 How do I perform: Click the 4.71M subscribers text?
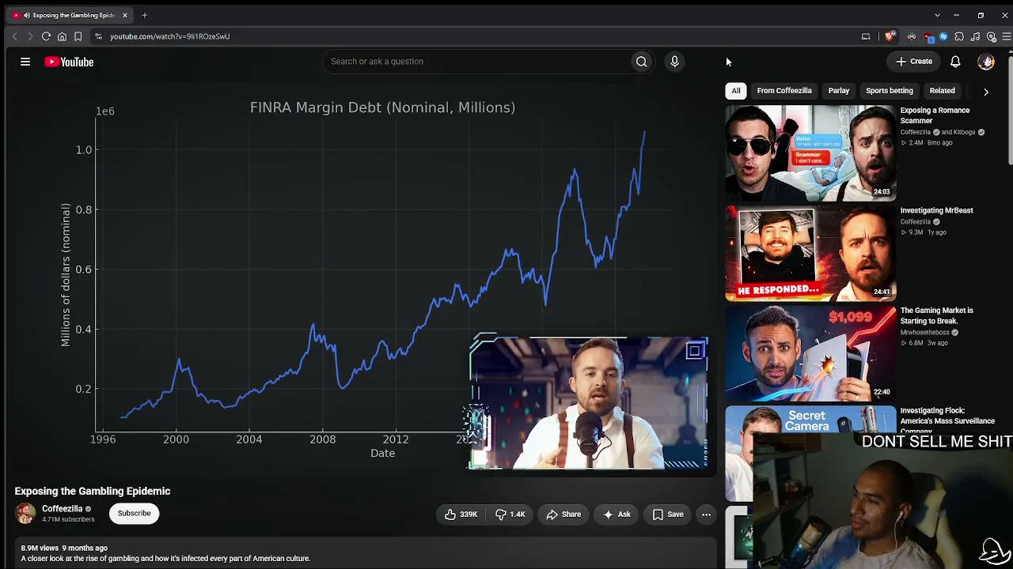pyautogui.click(x=68, y=520)
